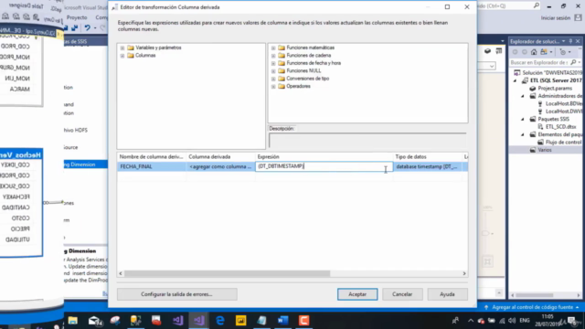This screenshot has height=329, width=585.
Task: Expand the Columnas tree node
Action: [x=122, y=56]
